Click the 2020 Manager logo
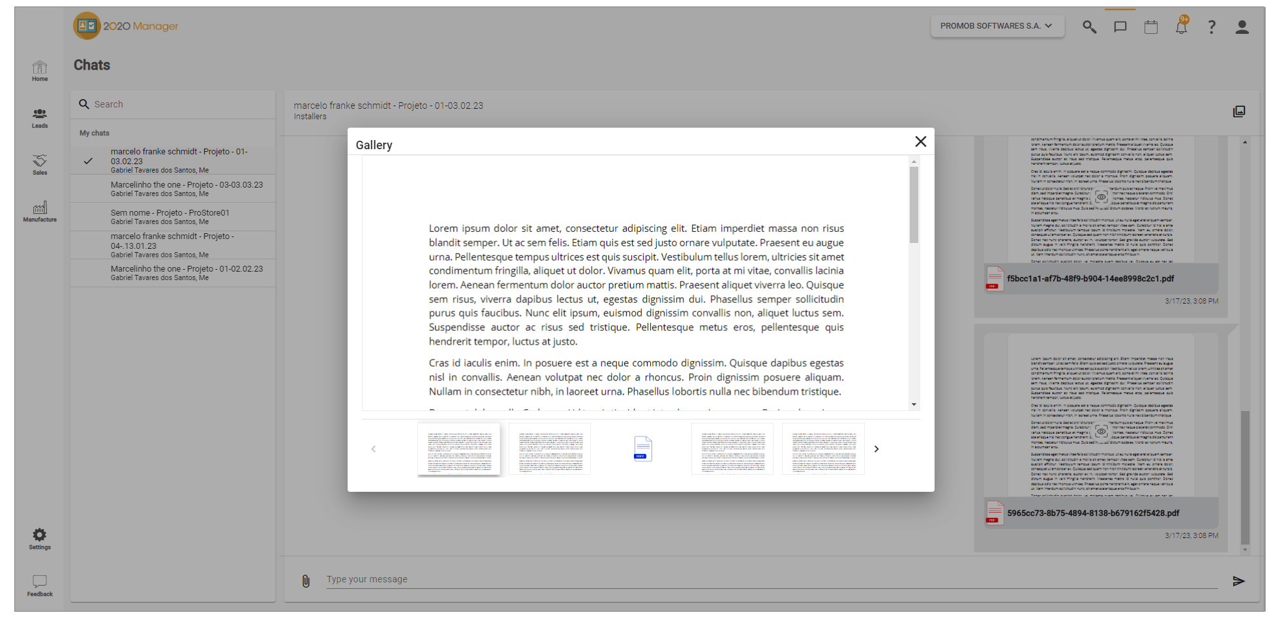Image resolution: width=1275 pixels, height=626 pixels. pos(126,26)
